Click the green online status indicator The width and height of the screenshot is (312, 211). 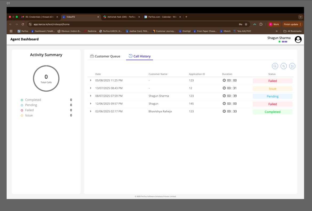pyautogui.click(x=280, y=42)
